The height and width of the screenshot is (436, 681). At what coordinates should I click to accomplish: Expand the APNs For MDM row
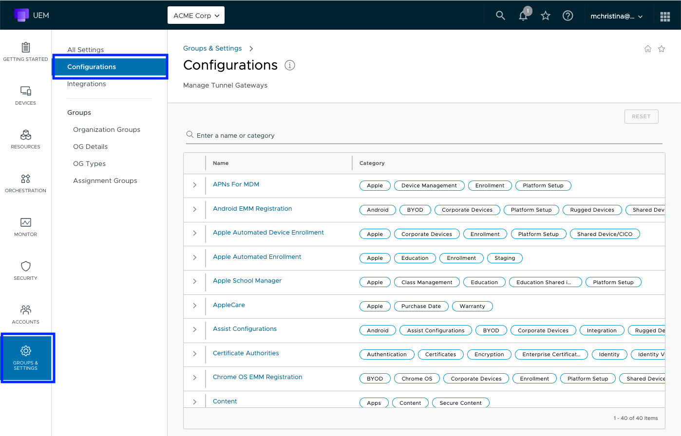[x=195, y=185]
